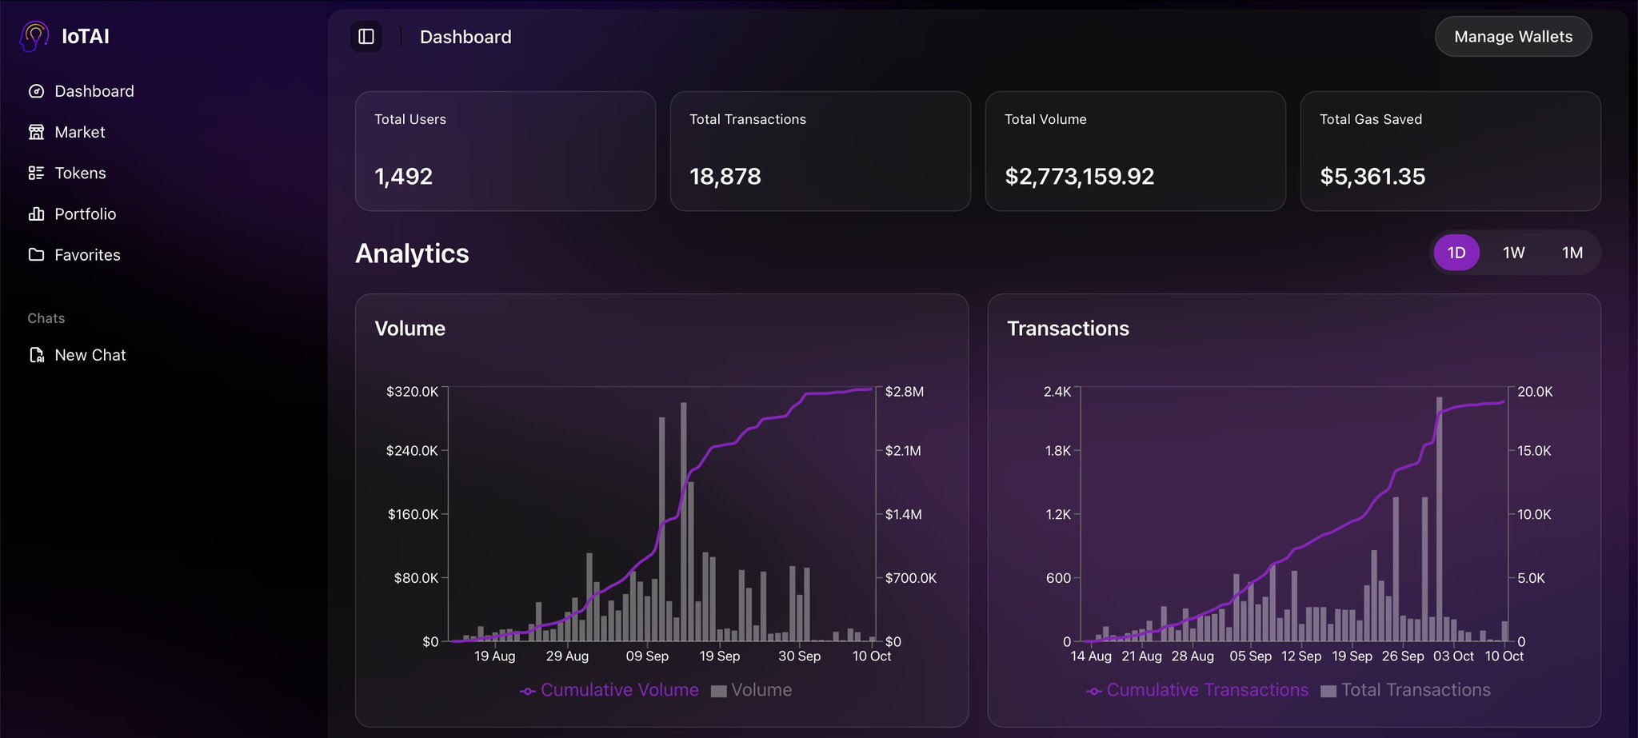Go to the Portfolio section label
Screen dimensions: 1638x738
tap(86, 213)
